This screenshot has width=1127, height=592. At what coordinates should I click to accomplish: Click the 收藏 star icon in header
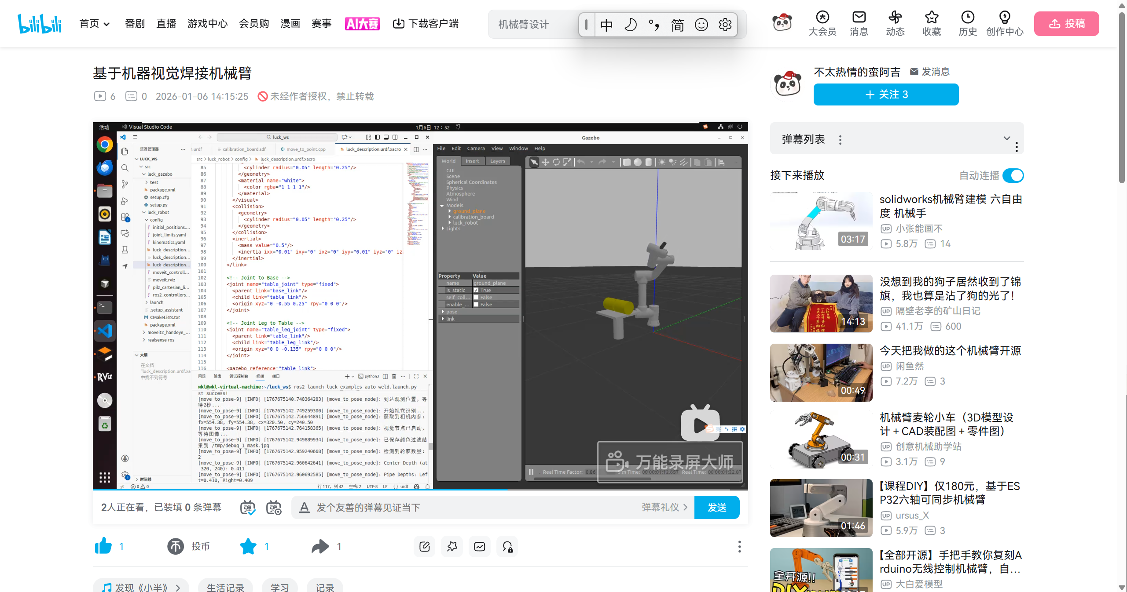pos(931,18)
